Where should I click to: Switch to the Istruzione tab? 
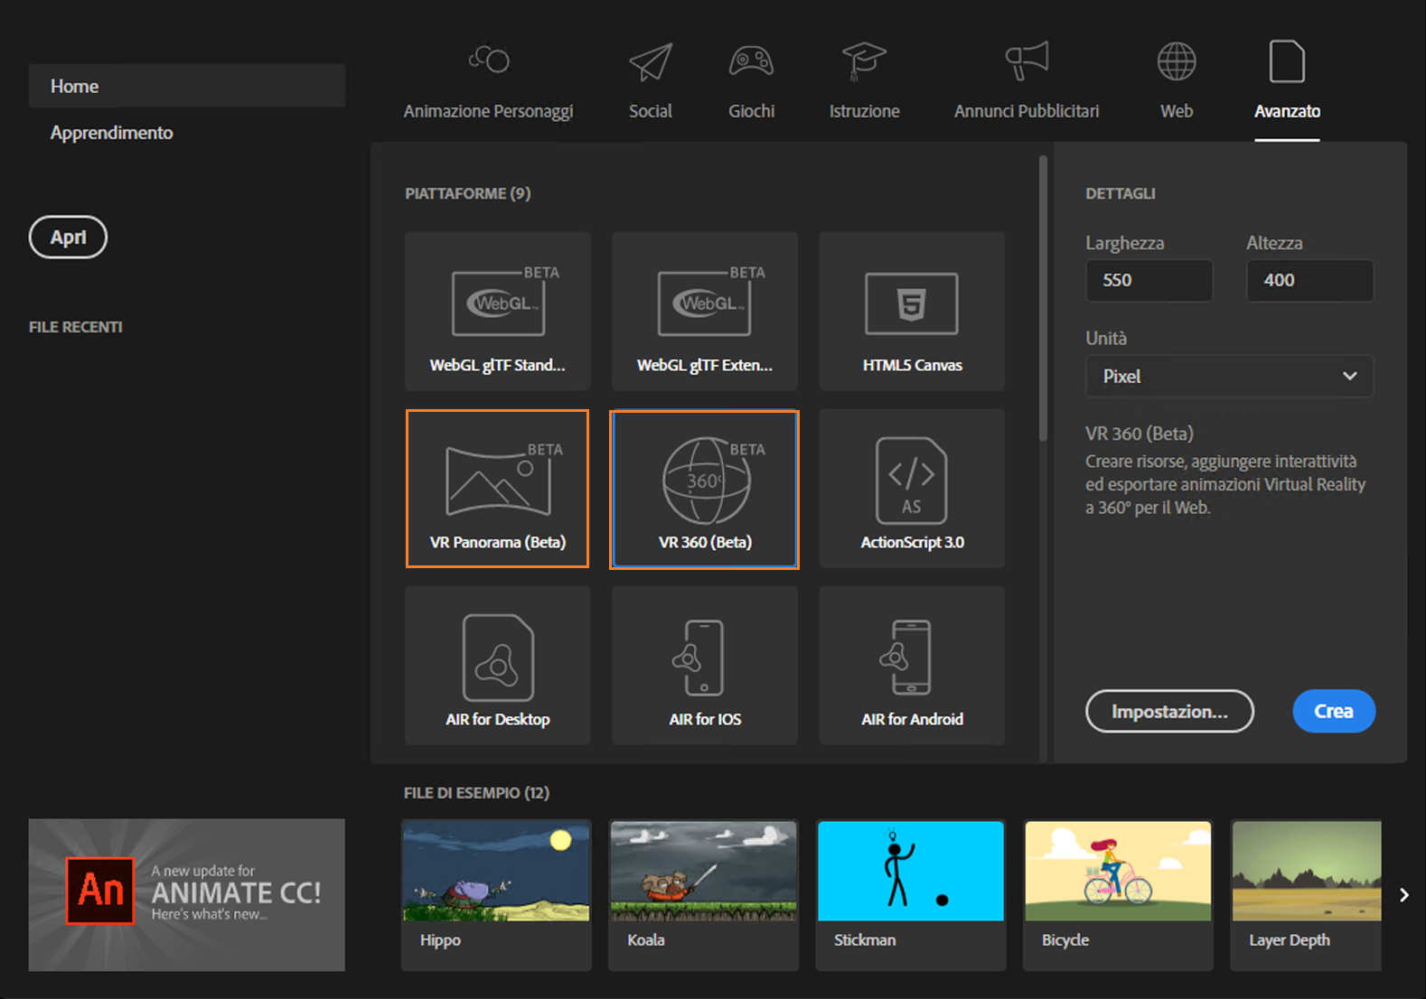coord(865,81)
